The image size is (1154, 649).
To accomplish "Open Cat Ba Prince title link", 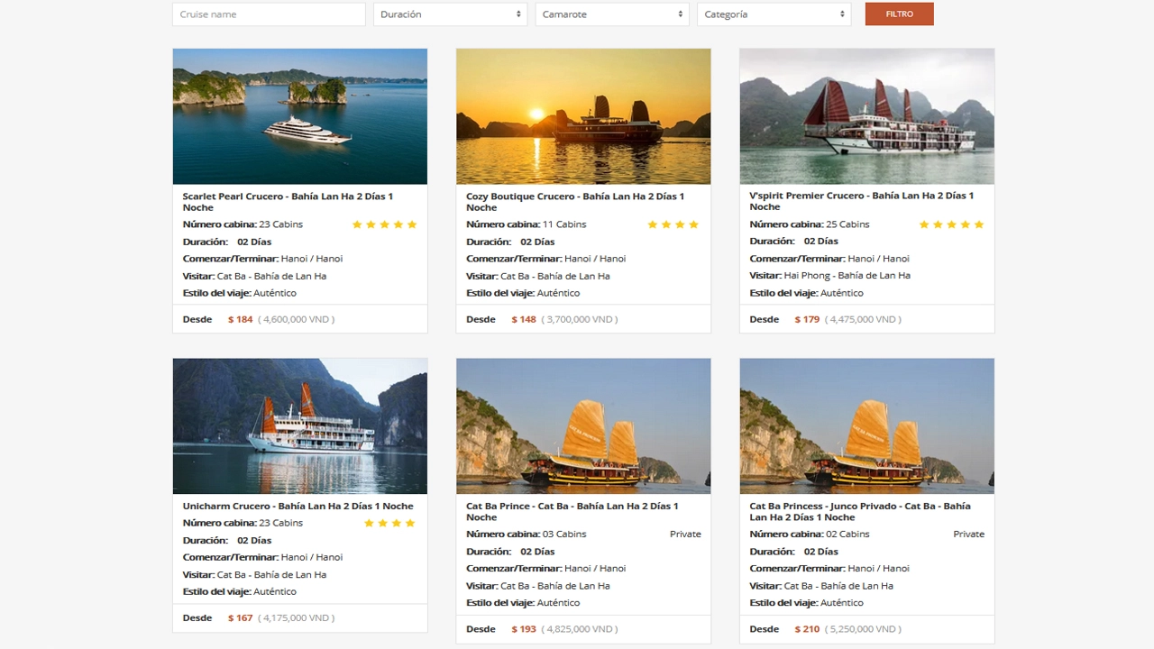I will point(572,511).
